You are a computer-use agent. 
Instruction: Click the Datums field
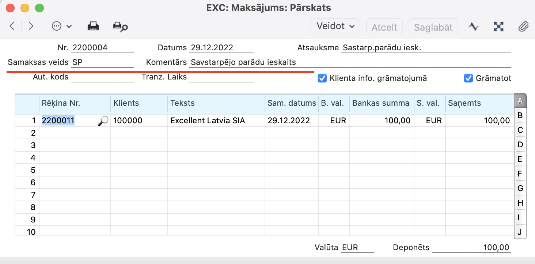[x=221, y=48]
